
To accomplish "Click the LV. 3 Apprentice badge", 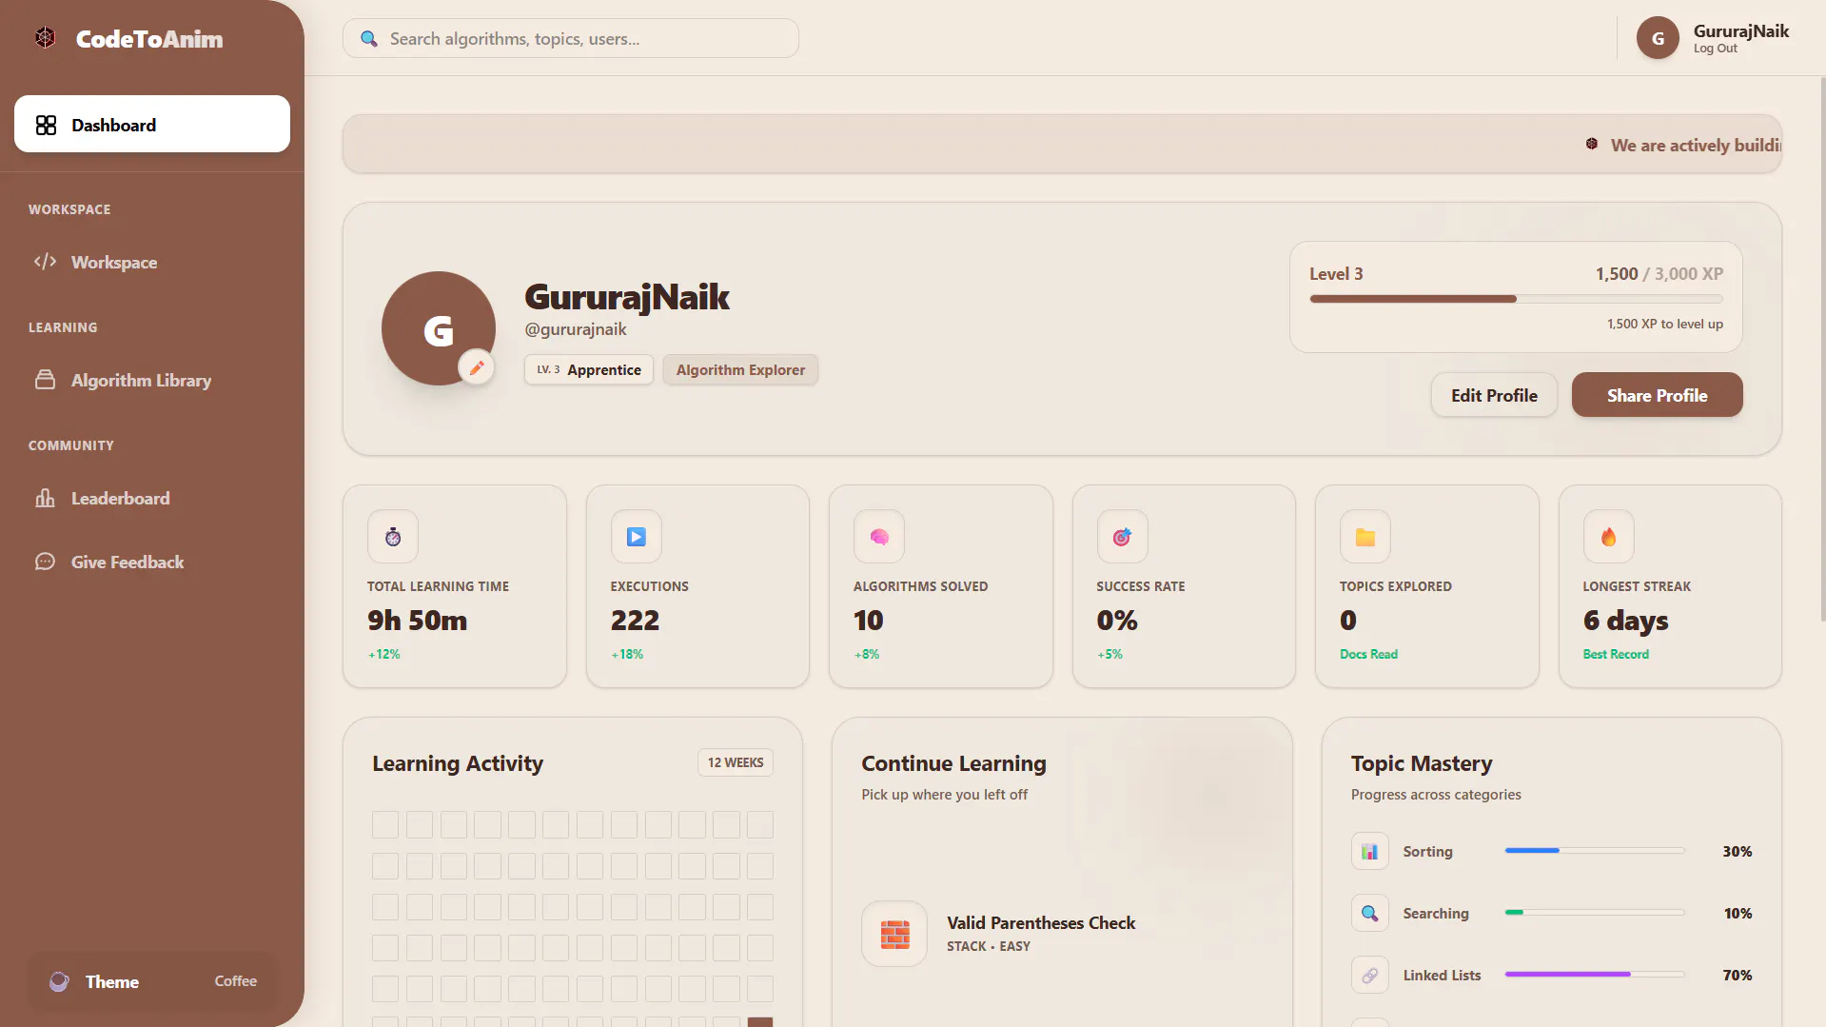I will 589,369.
